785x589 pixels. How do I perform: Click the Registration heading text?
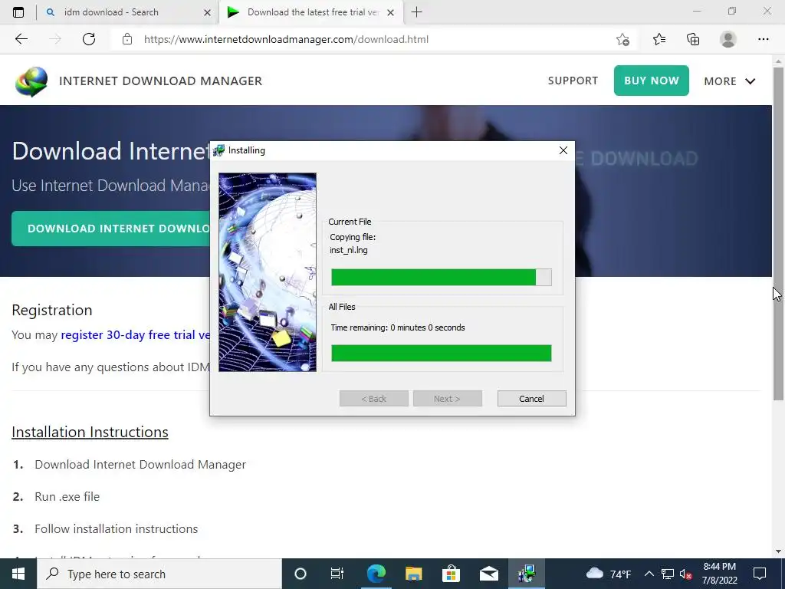pyautogui.click(x=52, y=310)
